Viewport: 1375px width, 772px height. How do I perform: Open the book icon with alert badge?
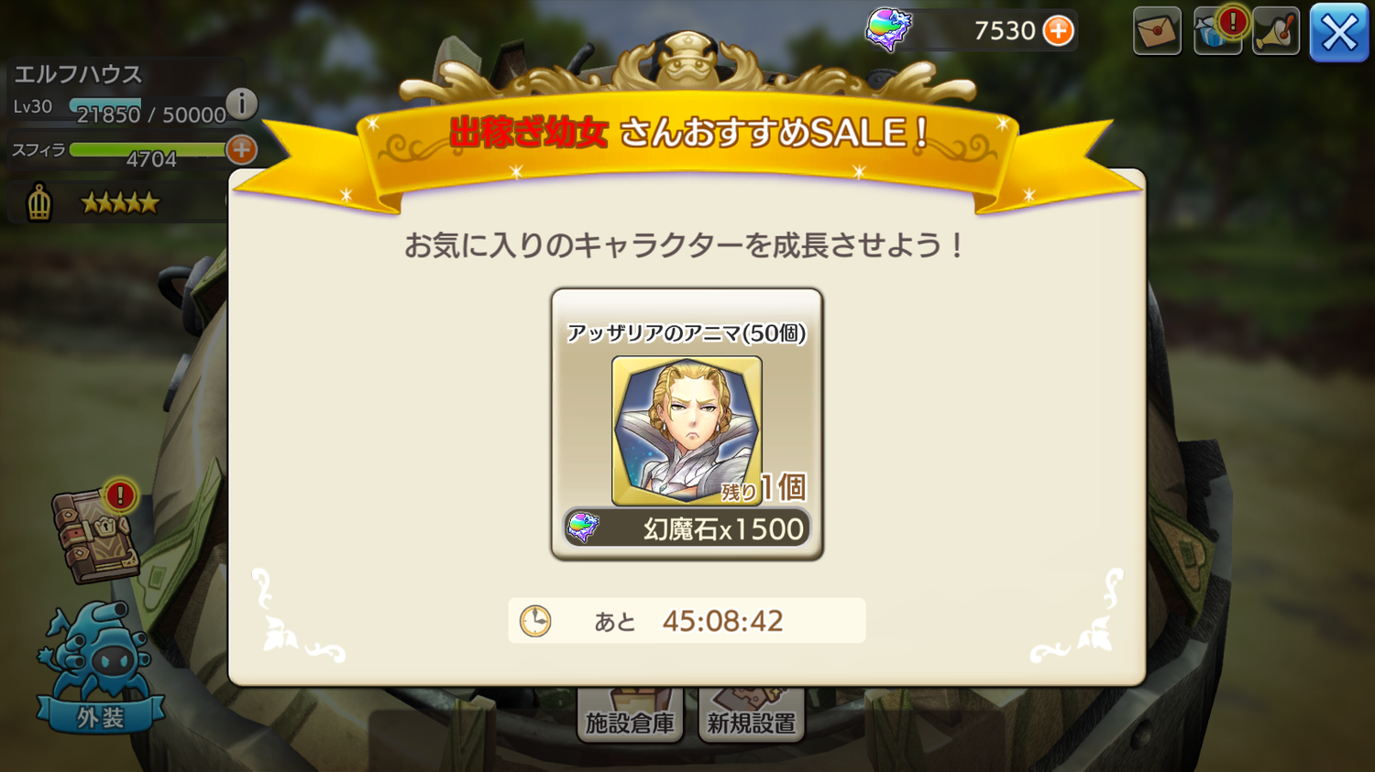tap(97, 535)
